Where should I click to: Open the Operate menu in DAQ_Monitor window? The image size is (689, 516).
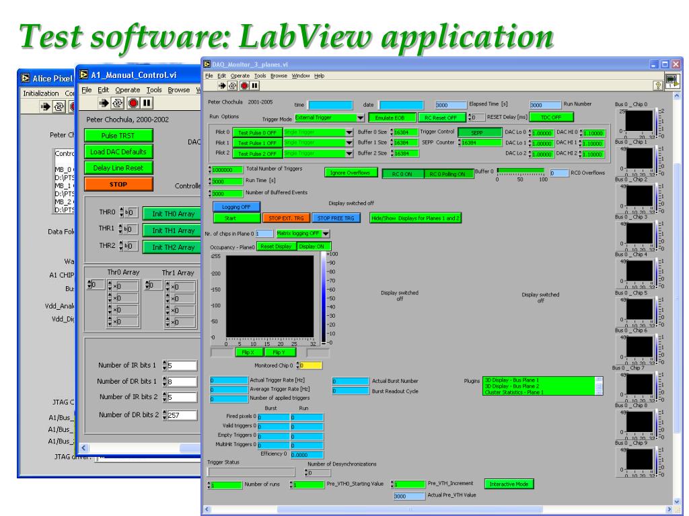[240, 76]
